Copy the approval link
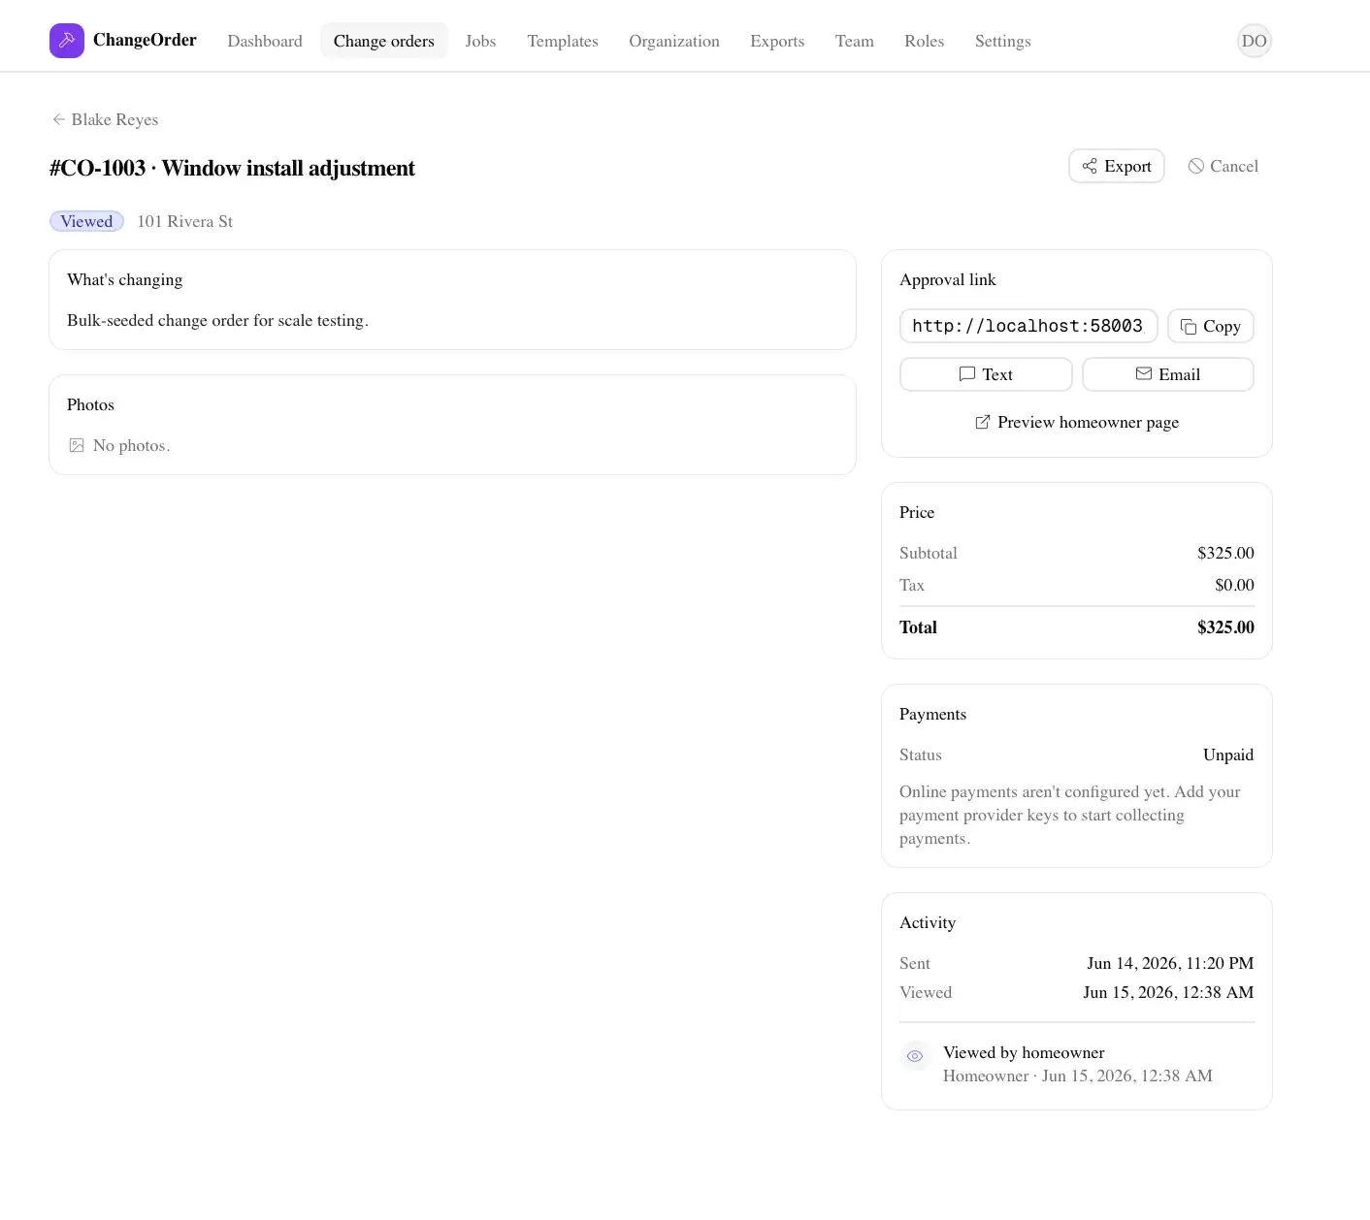Screen dimensions: 1370x1220 click(x=1211, y=327)
